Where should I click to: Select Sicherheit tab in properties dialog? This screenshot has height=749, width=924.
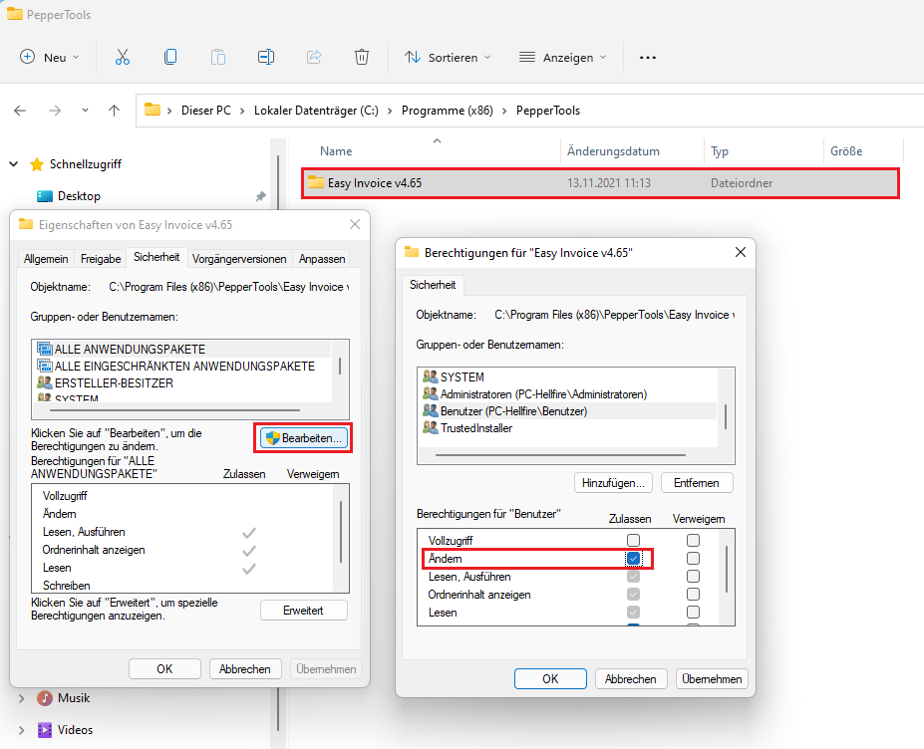click(156, 257)
